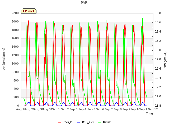Click the Sep 12 date tick label
Image resolution: width=169 pixels, height=127 pixels.
tap(153, 109)
